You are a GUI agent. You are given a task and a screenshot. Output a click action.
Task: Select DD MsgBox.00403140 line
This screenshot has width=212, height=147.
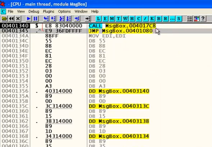pos(119,91)
